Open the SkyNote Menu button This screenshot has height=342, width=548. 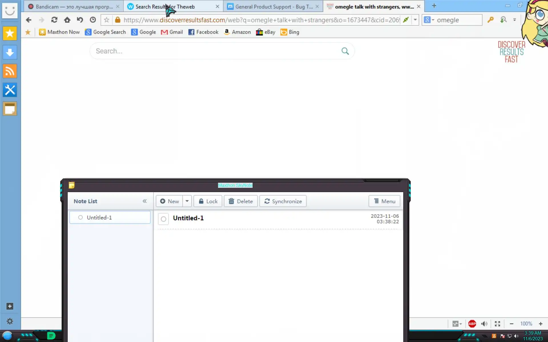(384, 201)
